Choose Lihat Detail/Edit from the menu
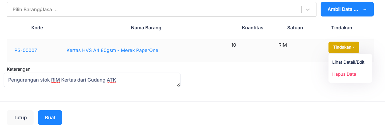Viewport: 385px width, 131px height. tap(348, 62)
